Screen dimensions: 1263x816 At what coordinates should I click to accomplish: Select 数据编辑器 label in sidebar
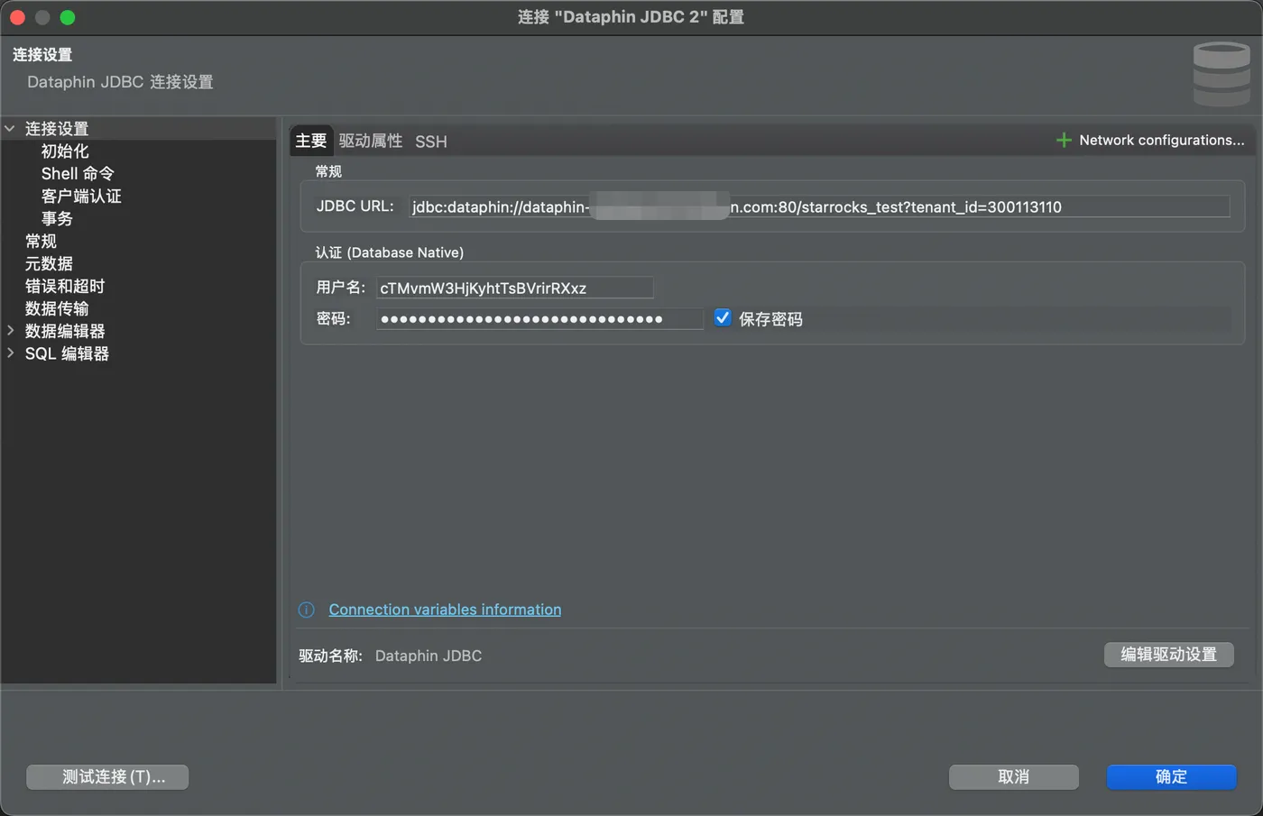point(65,332)
